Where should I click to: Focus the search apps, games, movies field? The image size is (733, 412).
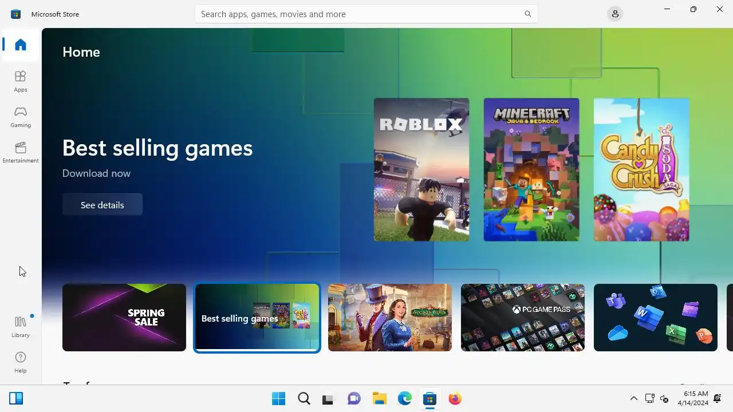point(366,14)
